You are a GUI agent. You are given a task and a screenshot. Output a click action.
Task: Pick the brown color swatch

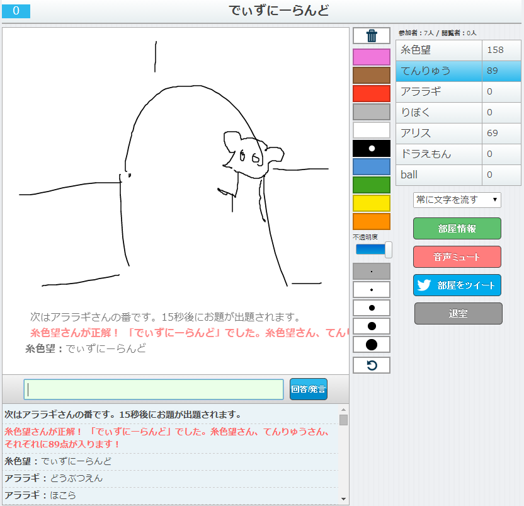click(372, 75)
